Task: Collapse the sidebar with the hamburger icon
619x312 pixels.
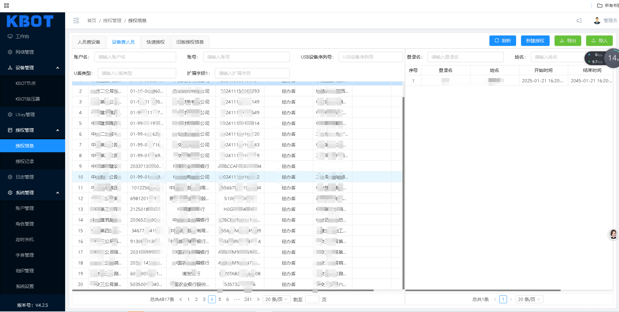Action: (x=76, y=20)
